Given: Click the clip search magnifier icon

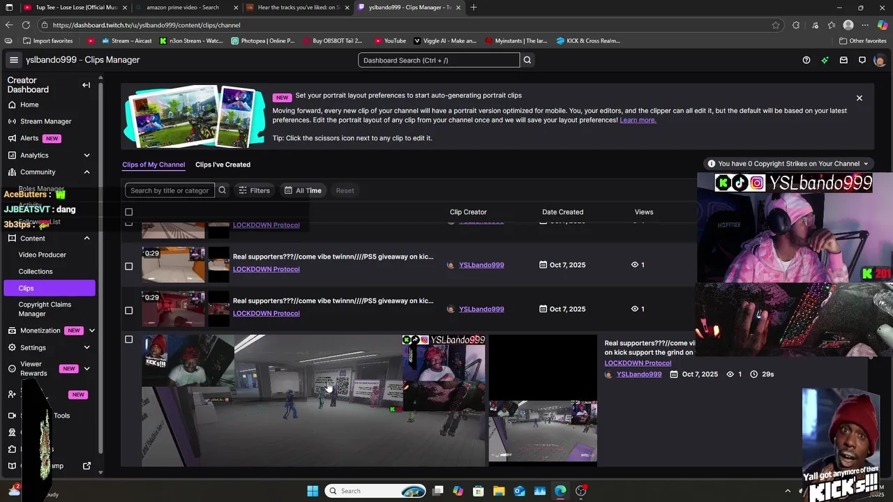Looking at the screenshot, I should click(x=222, y=190).
